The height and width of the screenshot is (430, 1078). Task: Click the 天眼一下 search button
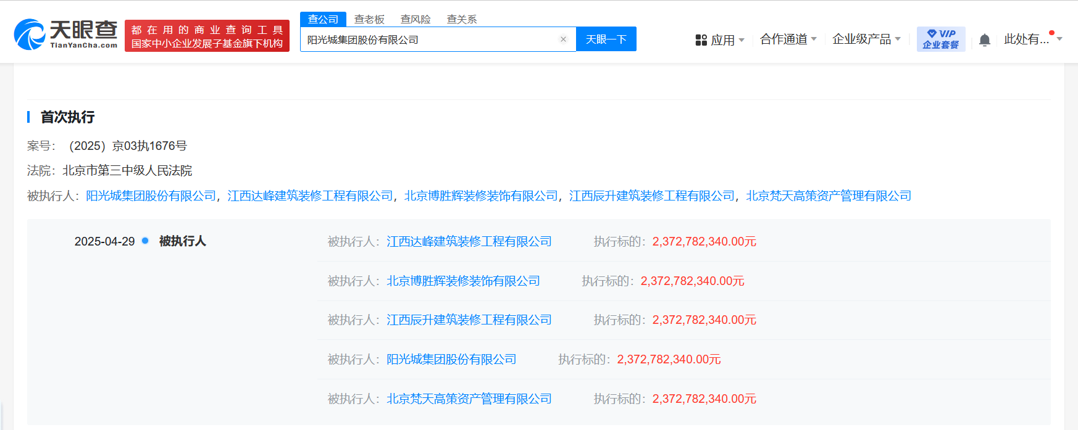pyautogui.click(x=606, y=39)
